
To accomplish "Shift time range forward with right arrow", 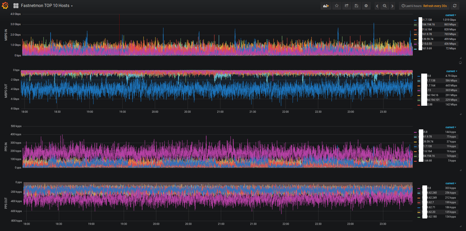I will click(x=393, y=6).
